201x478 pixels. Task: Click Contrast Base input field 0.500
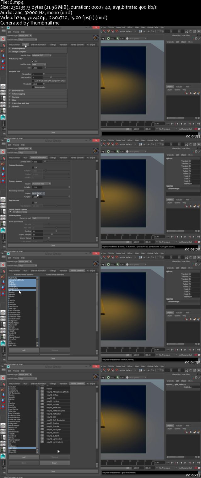[37, 162]
